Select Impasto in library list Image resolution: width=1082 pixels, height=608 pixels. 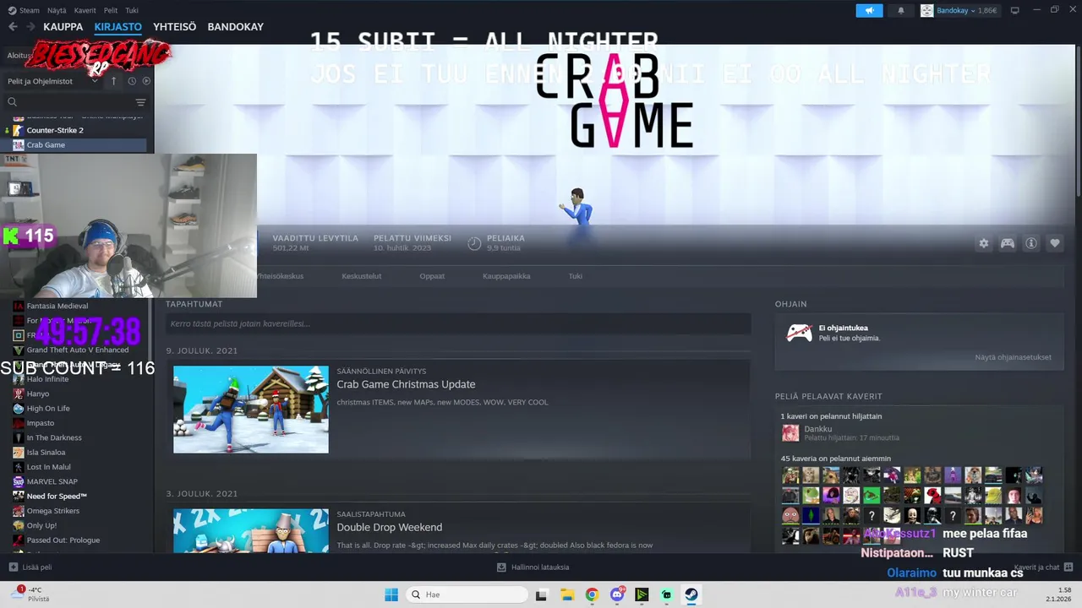click(x=40, y=423)
